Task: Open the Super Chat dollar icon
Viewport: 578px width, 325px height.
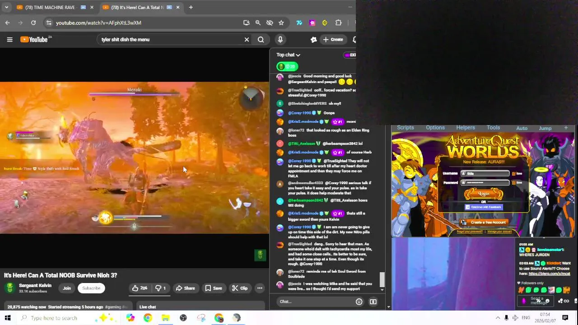Action: coord(373,302)
